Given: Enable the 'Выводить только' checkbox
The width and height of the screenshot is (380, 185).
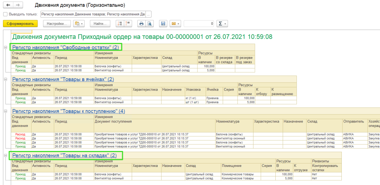Looking at the screenshot, I should [5, 14].
